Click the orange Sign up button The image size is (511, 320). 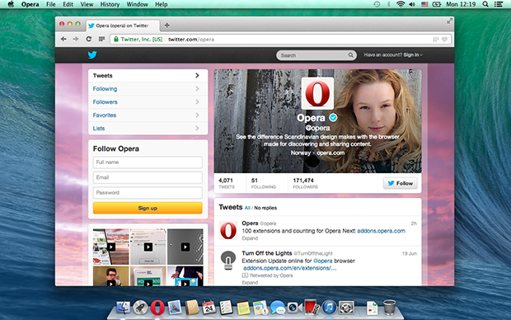[x=148, y=208]
